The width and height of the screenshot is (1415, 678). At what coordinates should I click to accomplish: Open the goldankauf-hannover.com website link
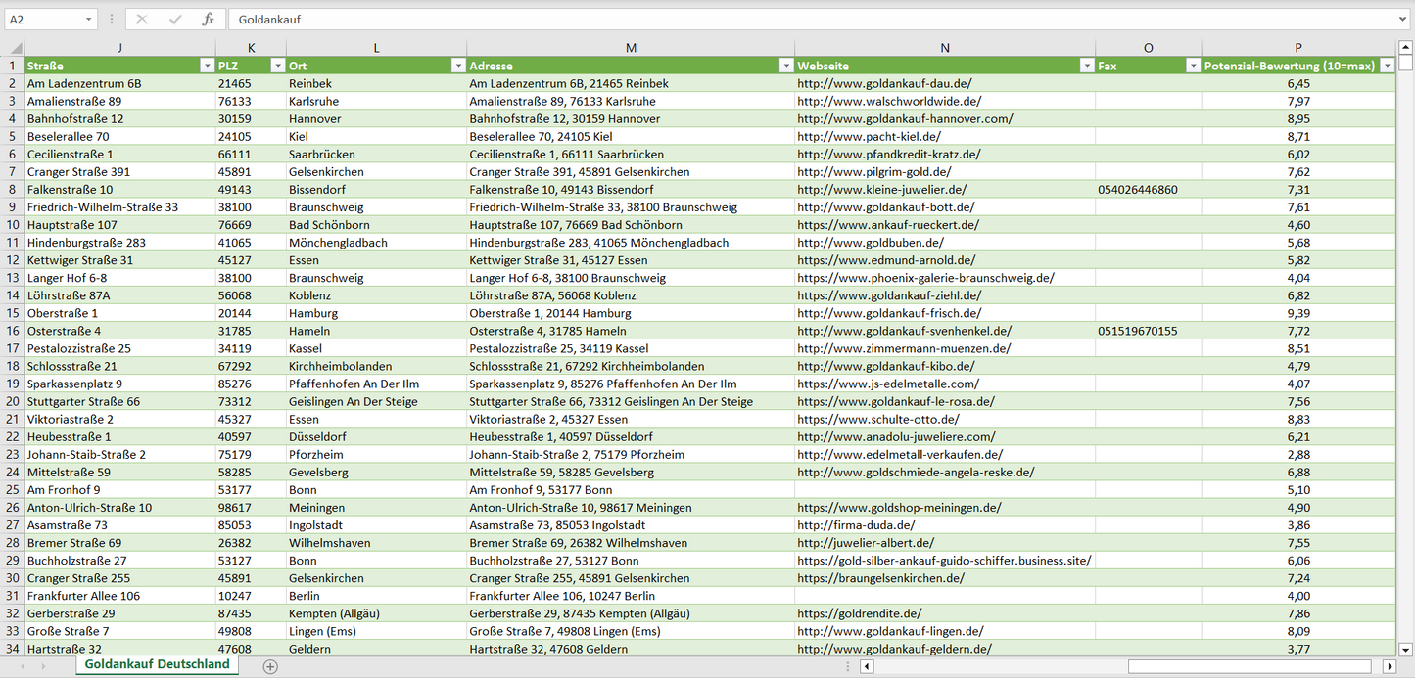pos(905,119)
